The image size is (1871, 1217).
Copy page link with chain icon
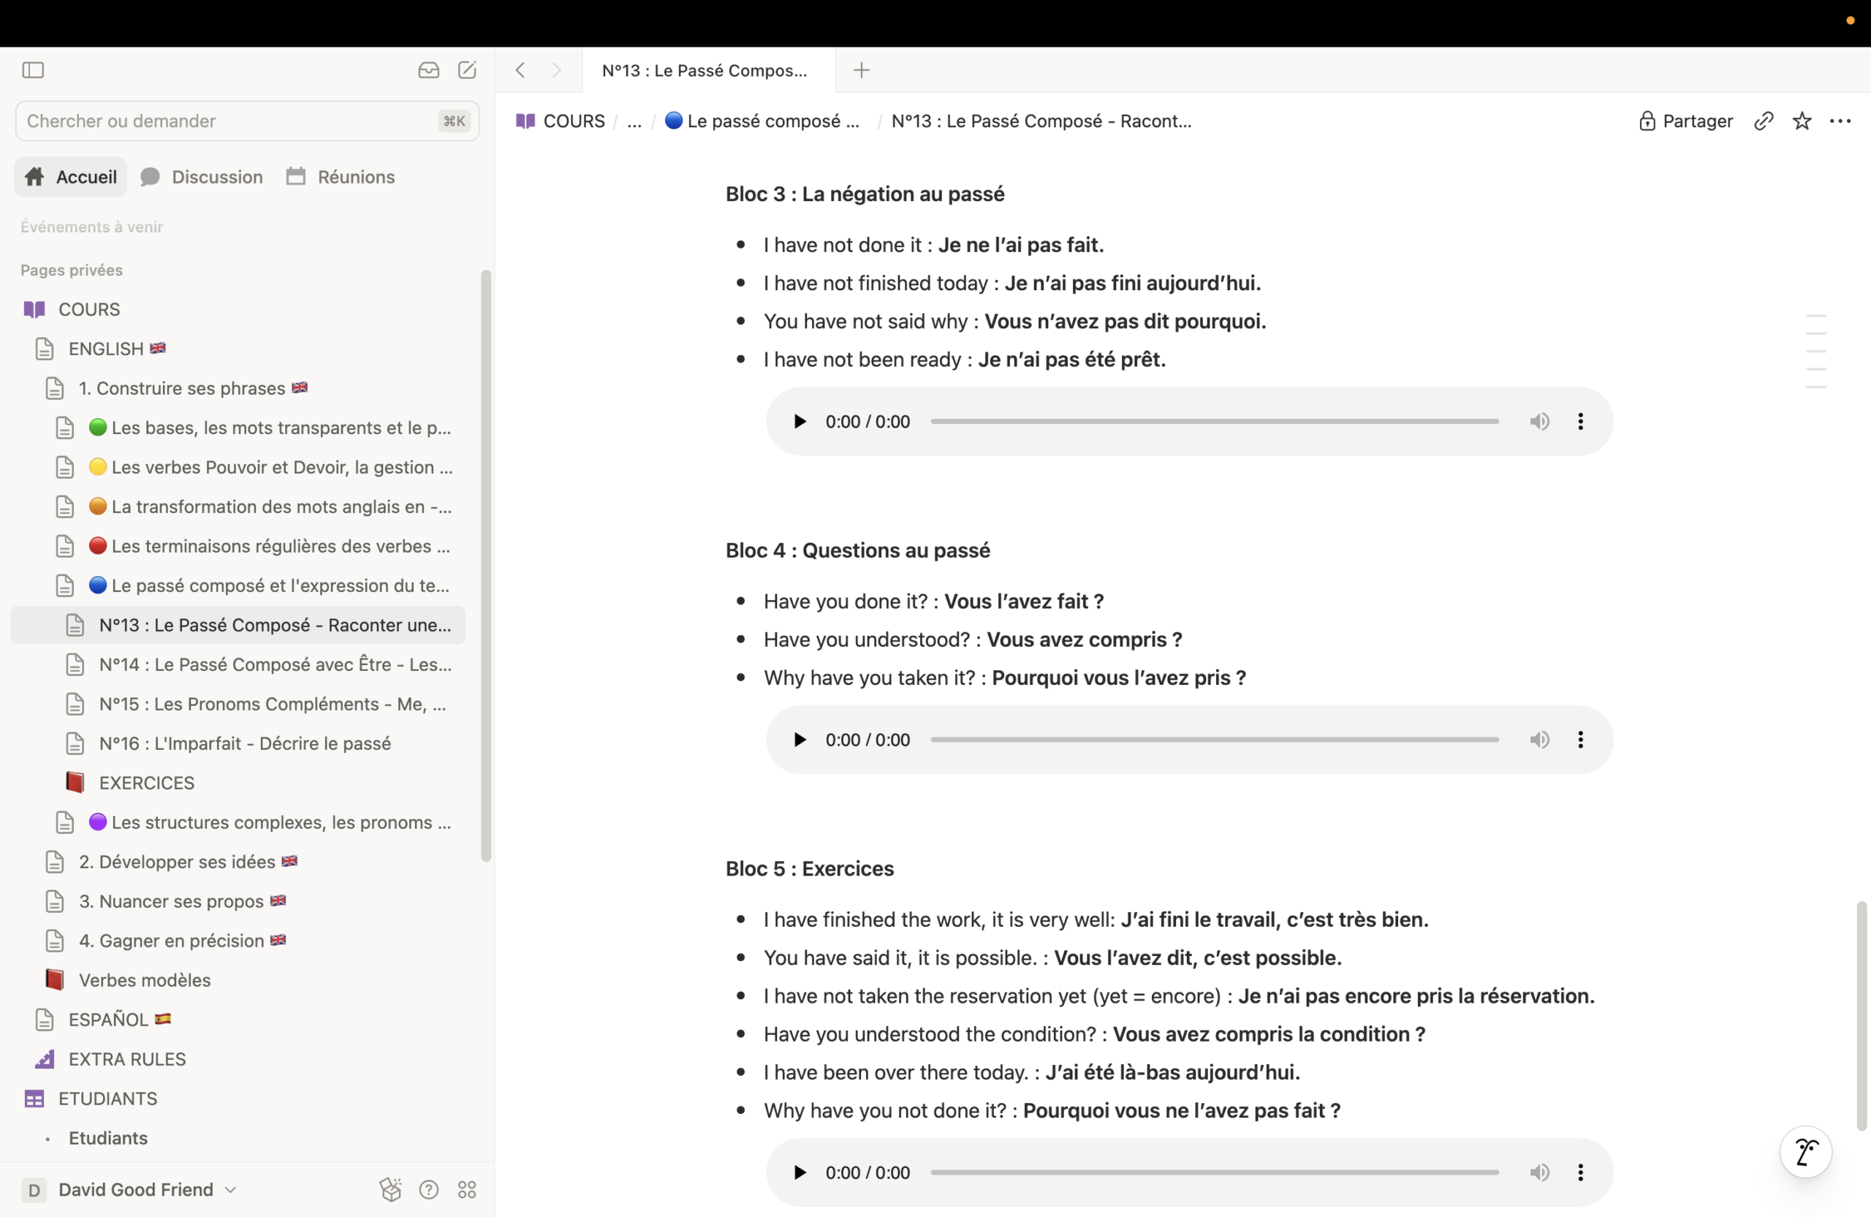pyautogui.click(x=1764, y=121)
